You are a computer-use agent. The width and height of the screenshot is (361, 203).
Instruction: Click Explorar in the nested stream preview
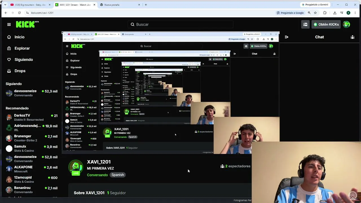click(75, 61)
